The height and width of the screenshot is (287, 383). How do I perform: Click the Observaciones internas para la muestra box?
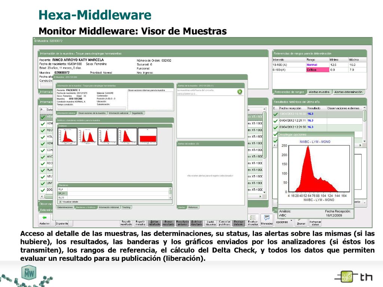click(x=150, y=101)
